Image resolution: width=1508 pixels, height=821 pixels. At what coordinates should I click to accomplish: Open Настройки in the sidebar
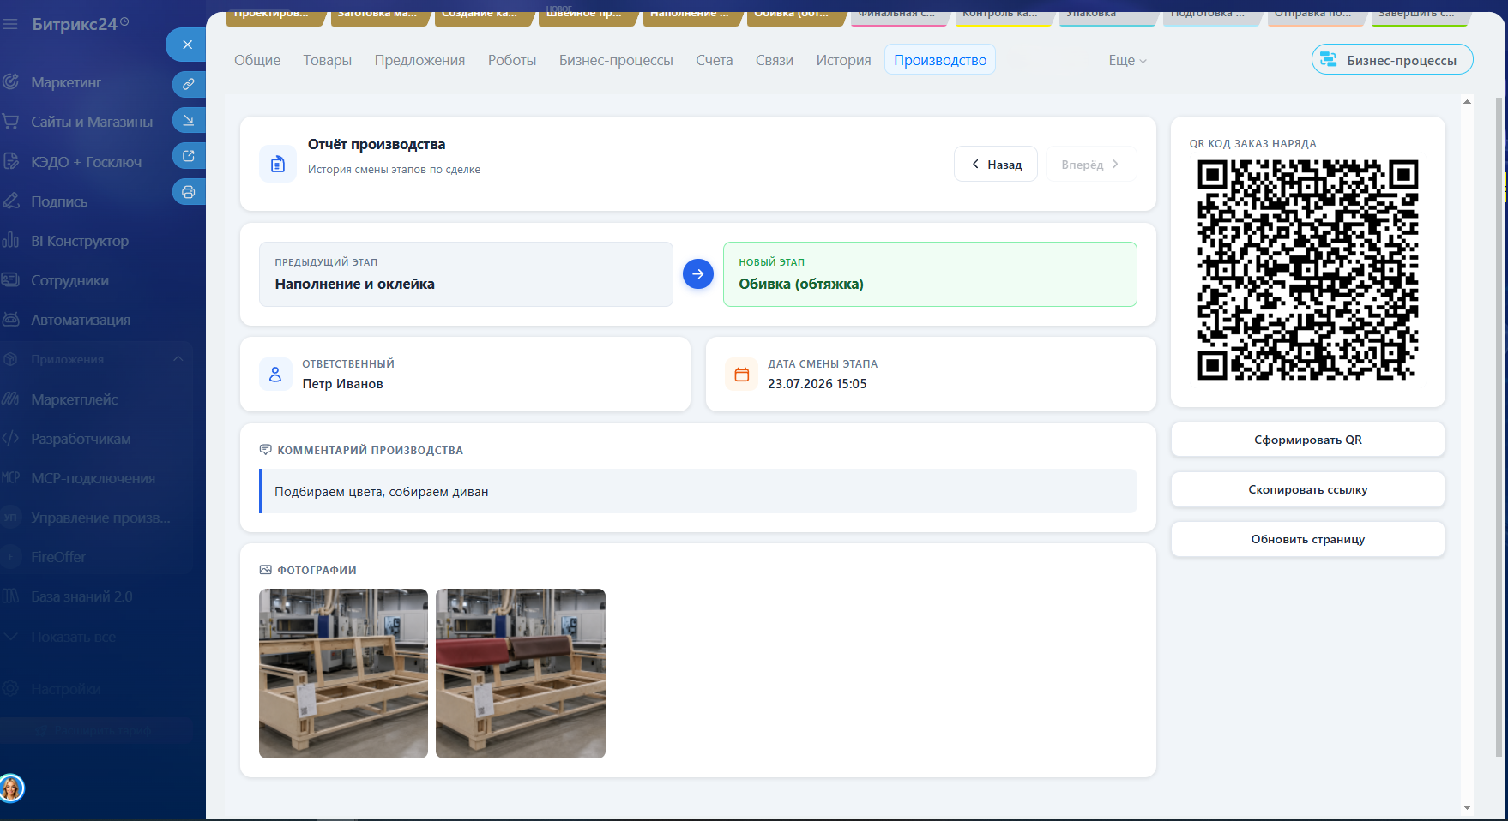click(x=66, y=689)
